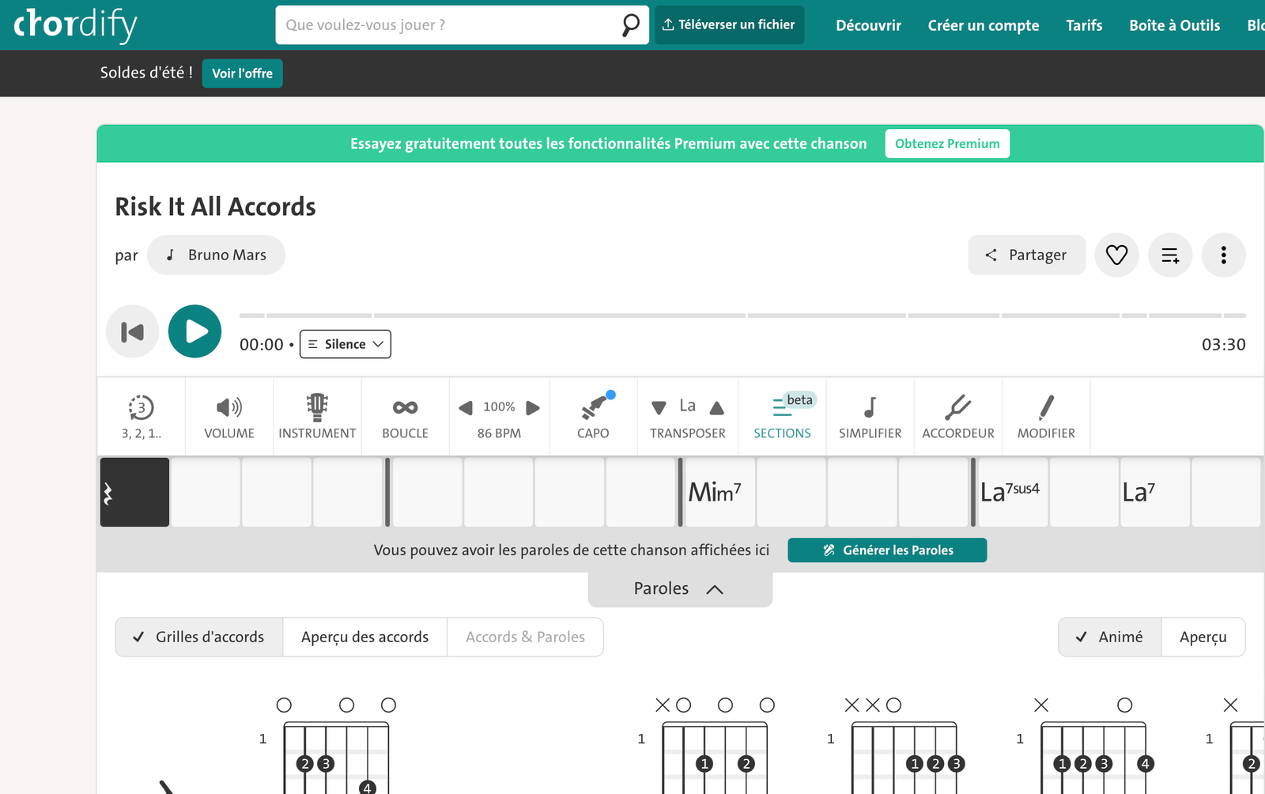Click the 03:30 total duration
Screen dimensions: 1265x794
(x=1223, y=345)
